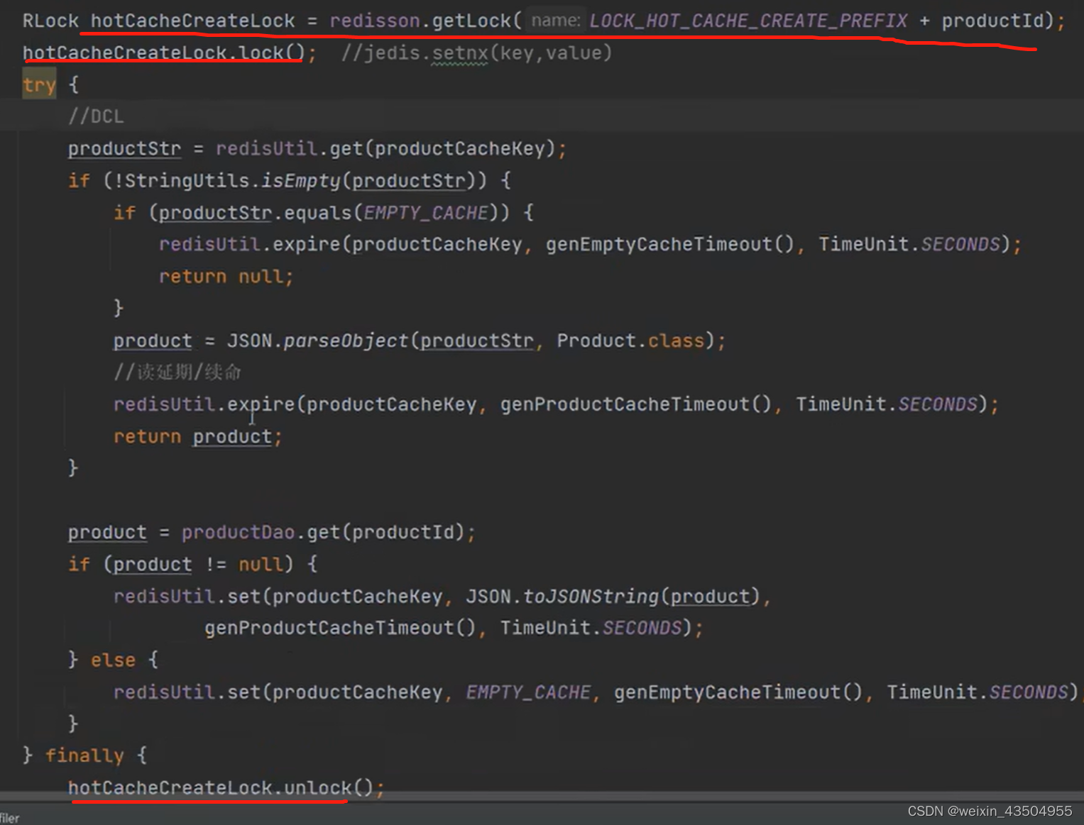Click the RLock type declaration
Screen dimensions: 1084x825
[50, 21]
